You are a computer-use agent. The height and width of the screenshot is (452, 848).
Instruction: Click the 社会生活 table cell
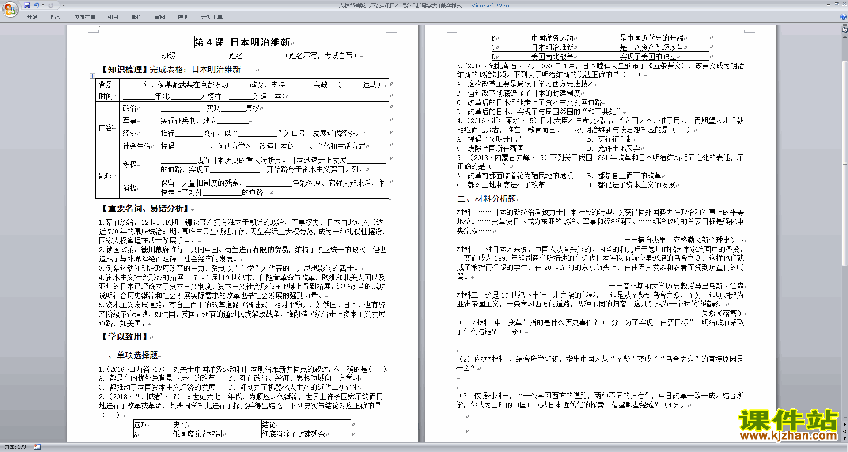tap(138, 146)
